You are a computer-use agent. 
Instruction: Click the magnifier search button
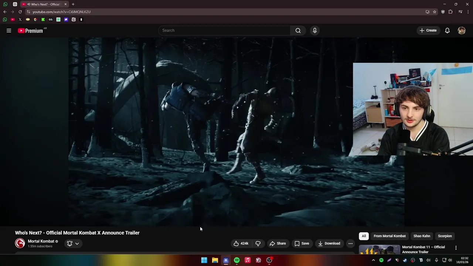tap(298, 30)
